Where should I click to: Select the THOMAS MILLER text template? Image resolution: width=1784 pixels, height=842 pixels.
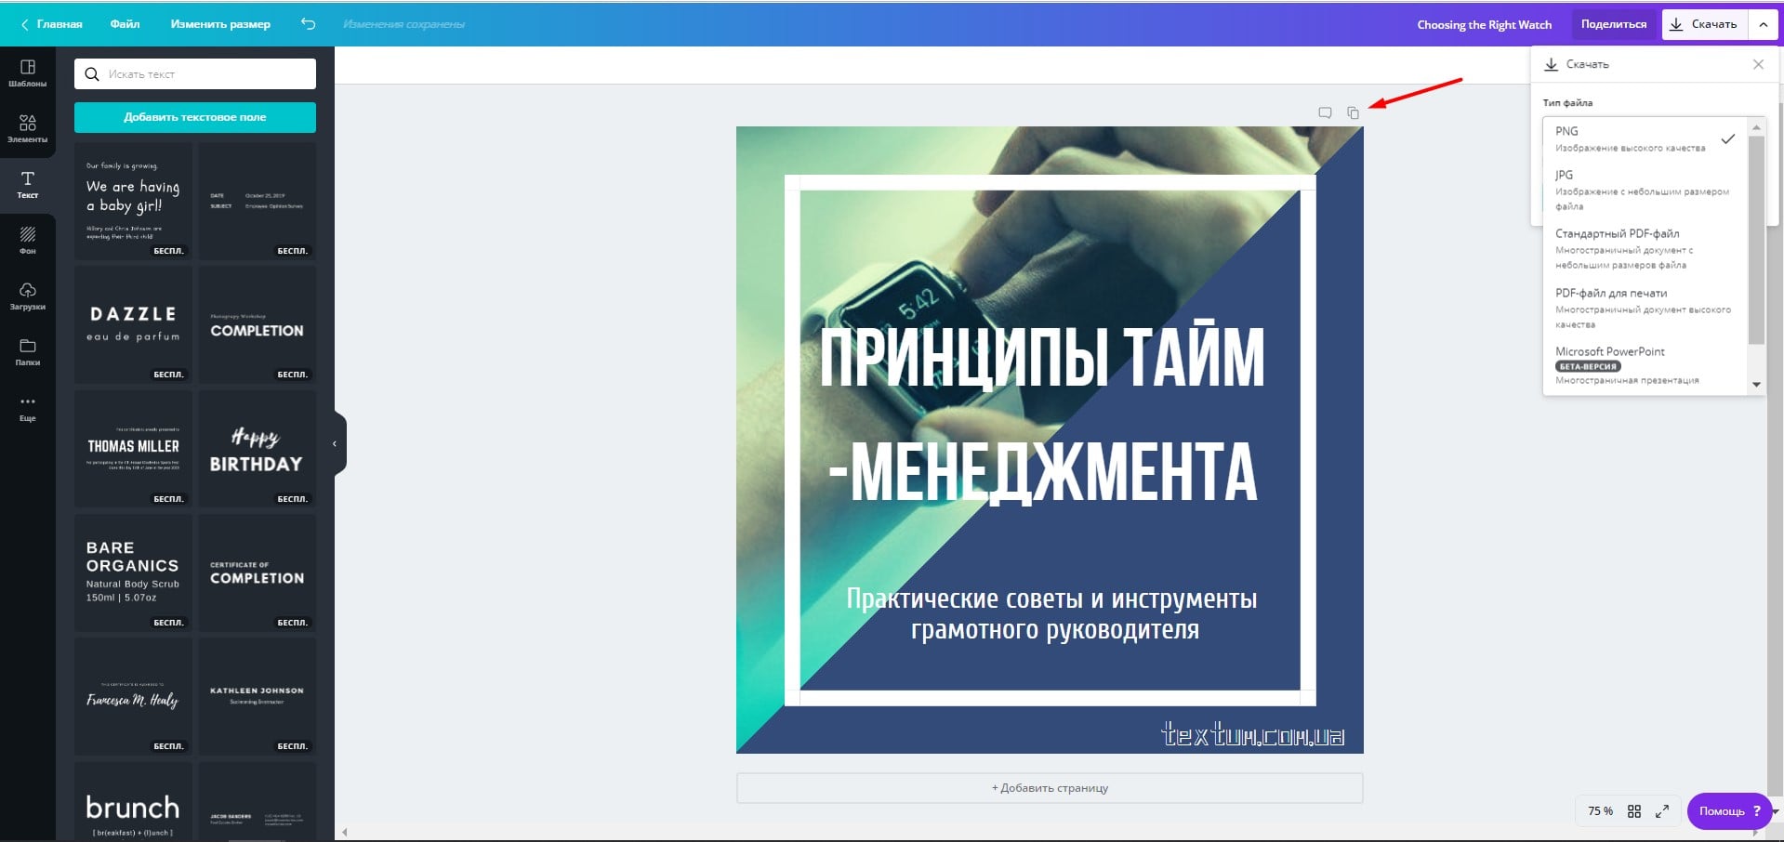(x=133, y=449)
